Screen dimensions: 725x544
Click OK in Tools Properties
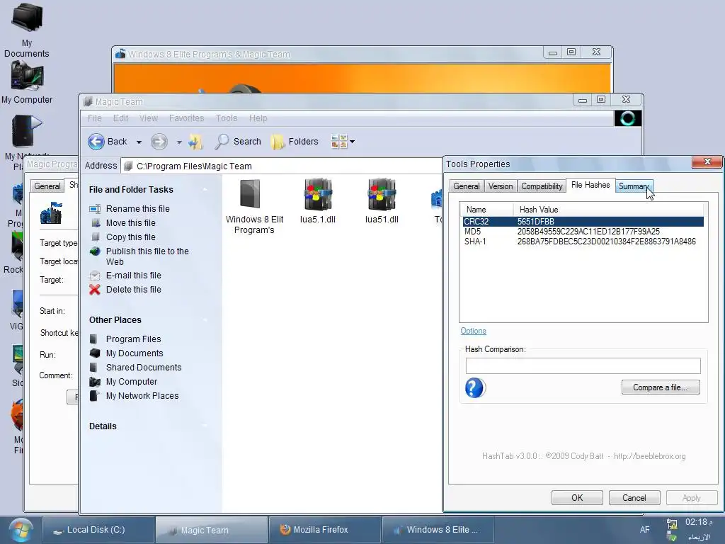[x=577, y=498]
